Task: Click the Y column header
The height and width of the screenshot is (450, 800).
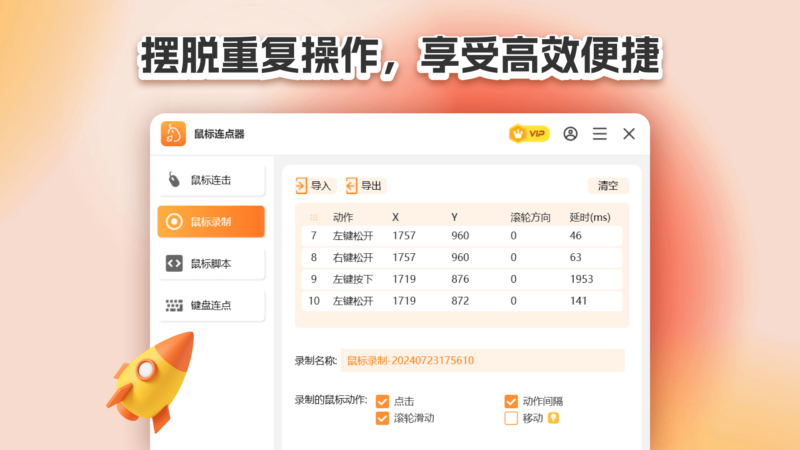Action: [455, 217]
